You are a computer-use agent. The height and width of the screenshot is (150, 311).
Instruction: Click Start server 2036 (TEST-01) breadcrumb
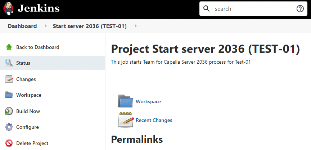(91, 26)
